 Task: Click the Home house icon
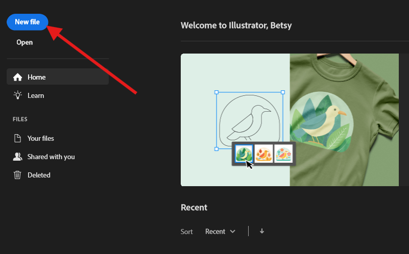[17, 77]
